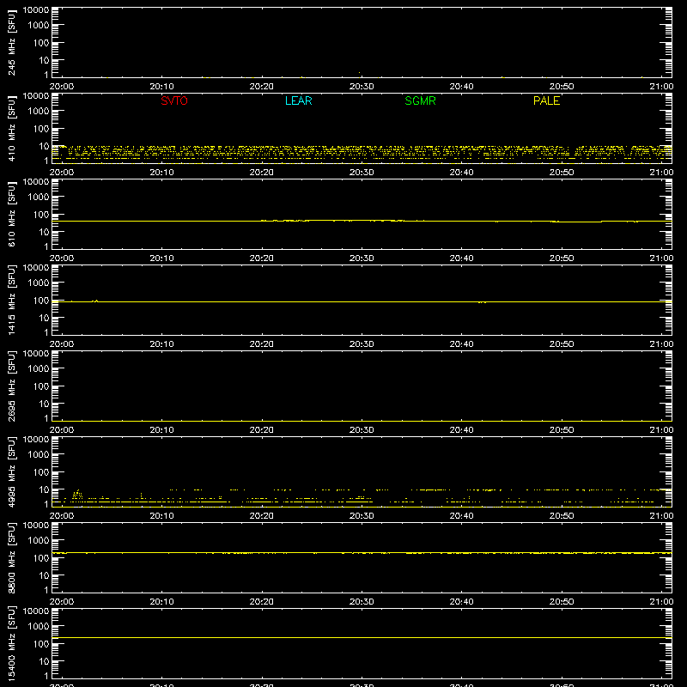Screen dimensions: 687x687
Task: Click the 100 tick on the 8800 MHz axis
Action: click(41, 558)
